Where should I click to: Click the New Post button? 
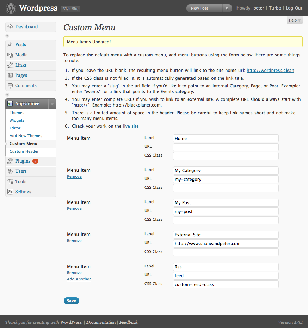[204, 8]
